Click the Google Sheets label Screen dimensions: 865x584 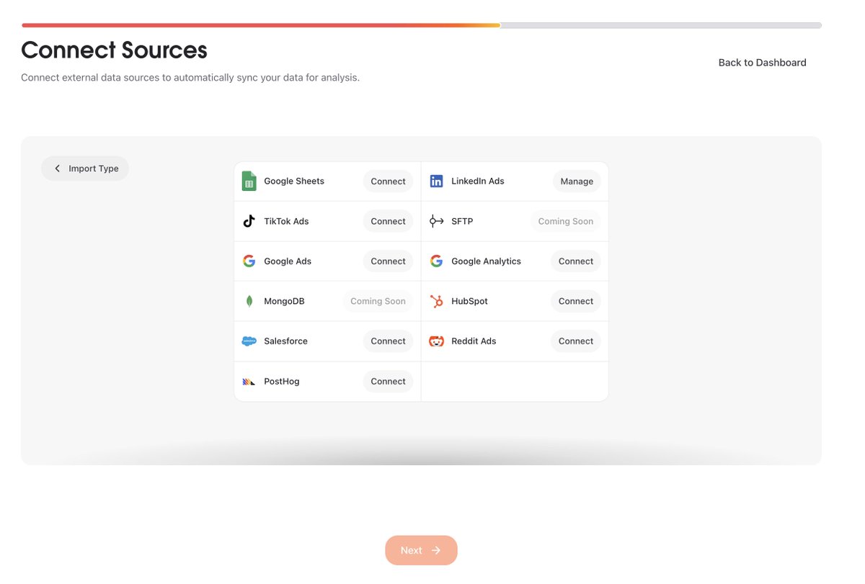(x=294, y=181)
